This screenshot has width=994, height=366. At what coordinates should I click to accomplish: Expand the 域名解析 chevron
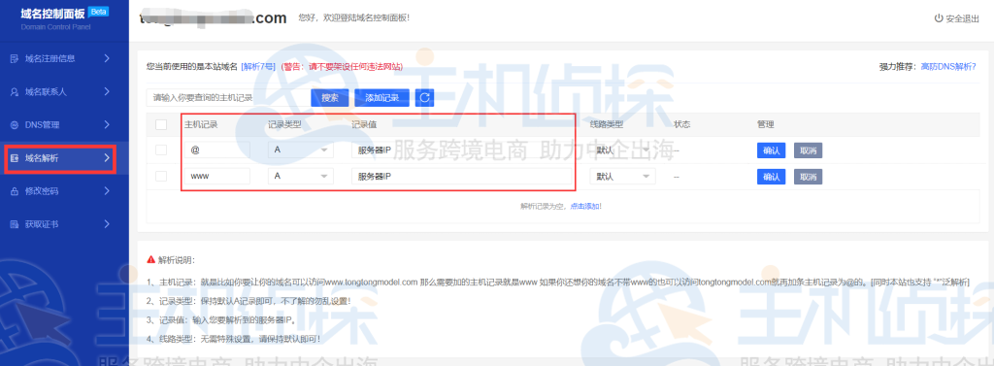tap(107, 158)
